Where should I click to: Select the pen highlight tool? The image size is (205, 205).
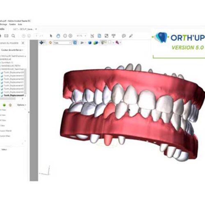point(131,36)
